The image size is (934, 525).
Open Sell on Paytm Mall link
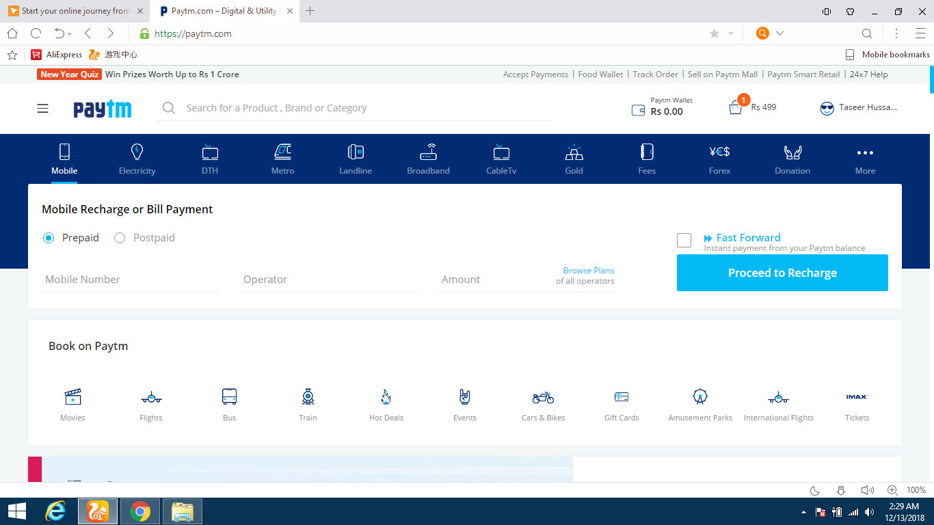723,75
